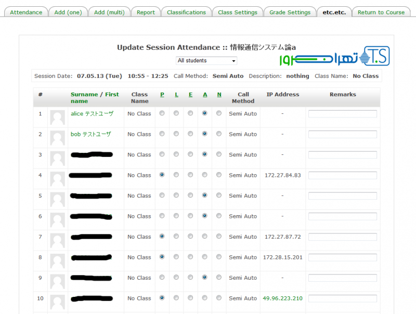The width and height of the screenshot is (416, 314).
Task: Click the P column header link
Action: pos(162,95)
